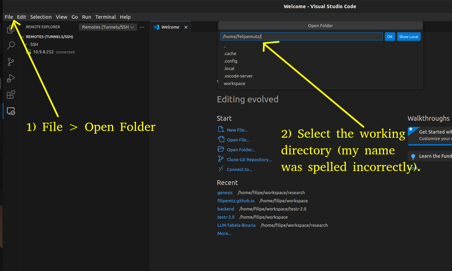Click the Open File icon under Start

coord(221,139)
